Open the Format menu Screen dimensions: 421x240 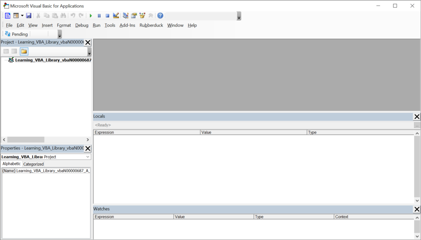[64, 25]
